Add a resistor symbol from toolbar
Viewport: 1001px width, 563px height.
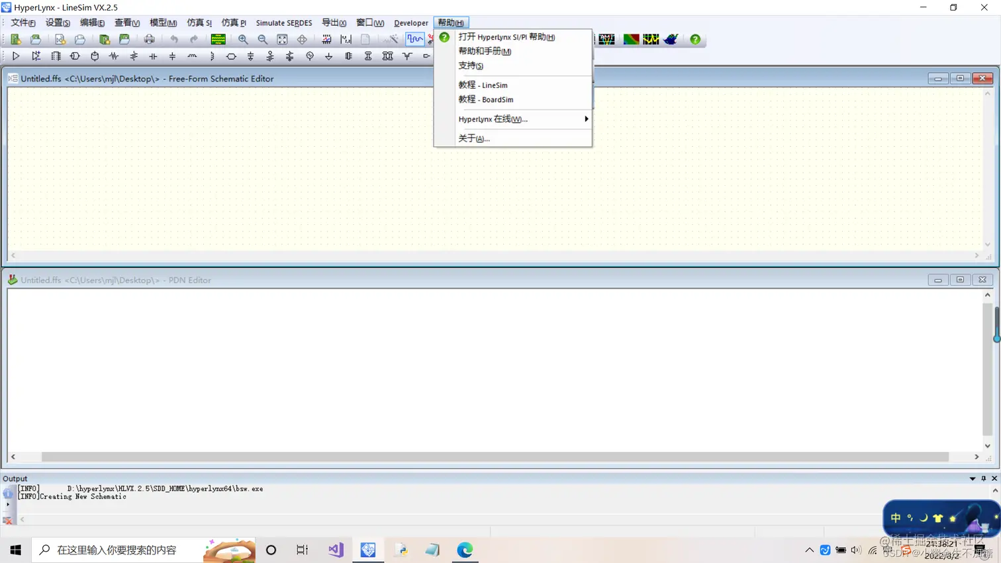pos(114,56)
